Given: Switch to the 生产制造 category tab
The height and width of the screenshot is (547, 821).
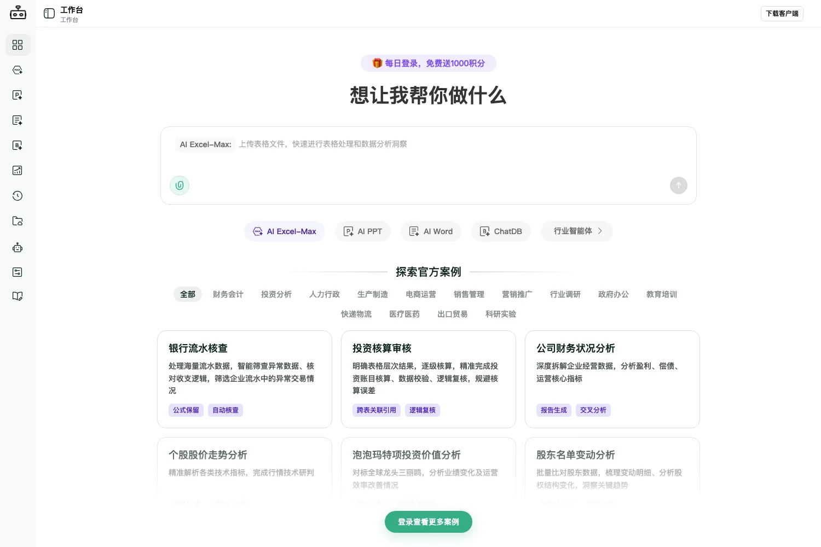Looking at the screenshot, I should (x=373, y=294).
